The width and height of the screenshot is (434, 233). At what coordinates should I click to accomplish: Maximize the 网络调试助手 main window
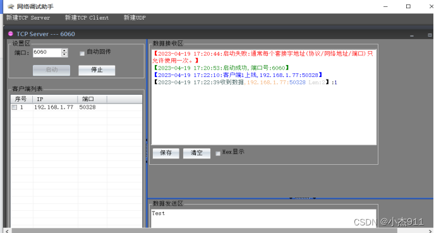tap(408, 6)
